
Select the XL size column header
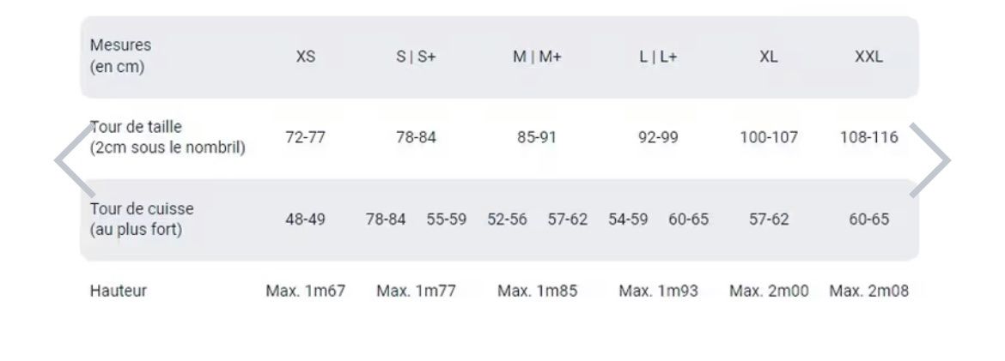pos(769,57)
